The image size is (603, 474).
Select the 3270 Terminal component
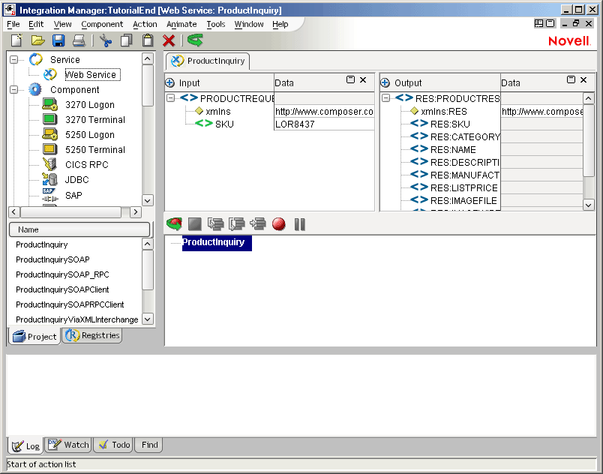pyautogui.click(x=95, y=119)
